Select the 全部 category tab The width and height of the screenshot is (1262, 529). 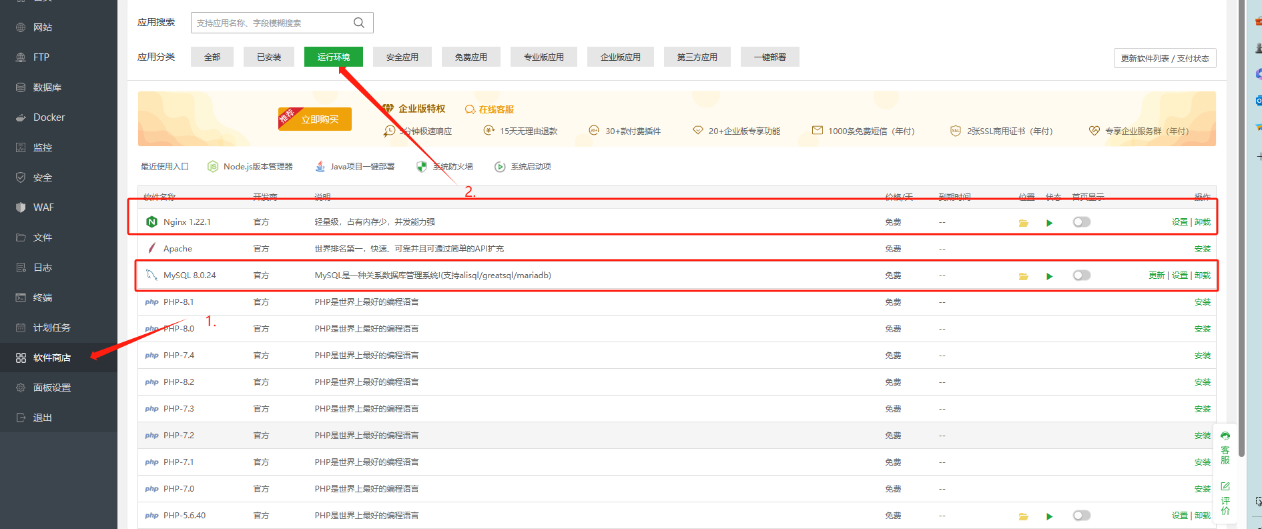(x=212, y=57)
